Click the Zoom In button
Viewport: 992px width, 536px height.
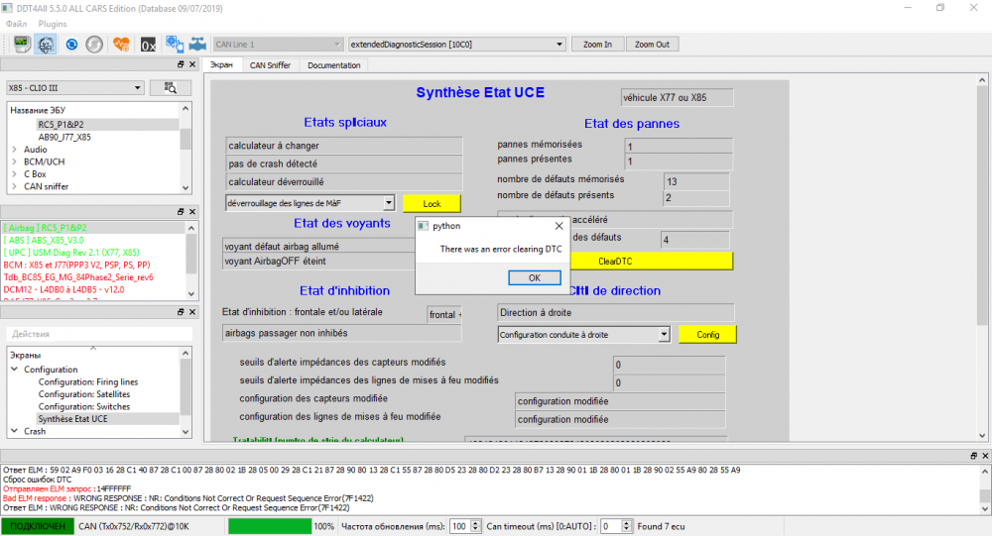[598, 45]
